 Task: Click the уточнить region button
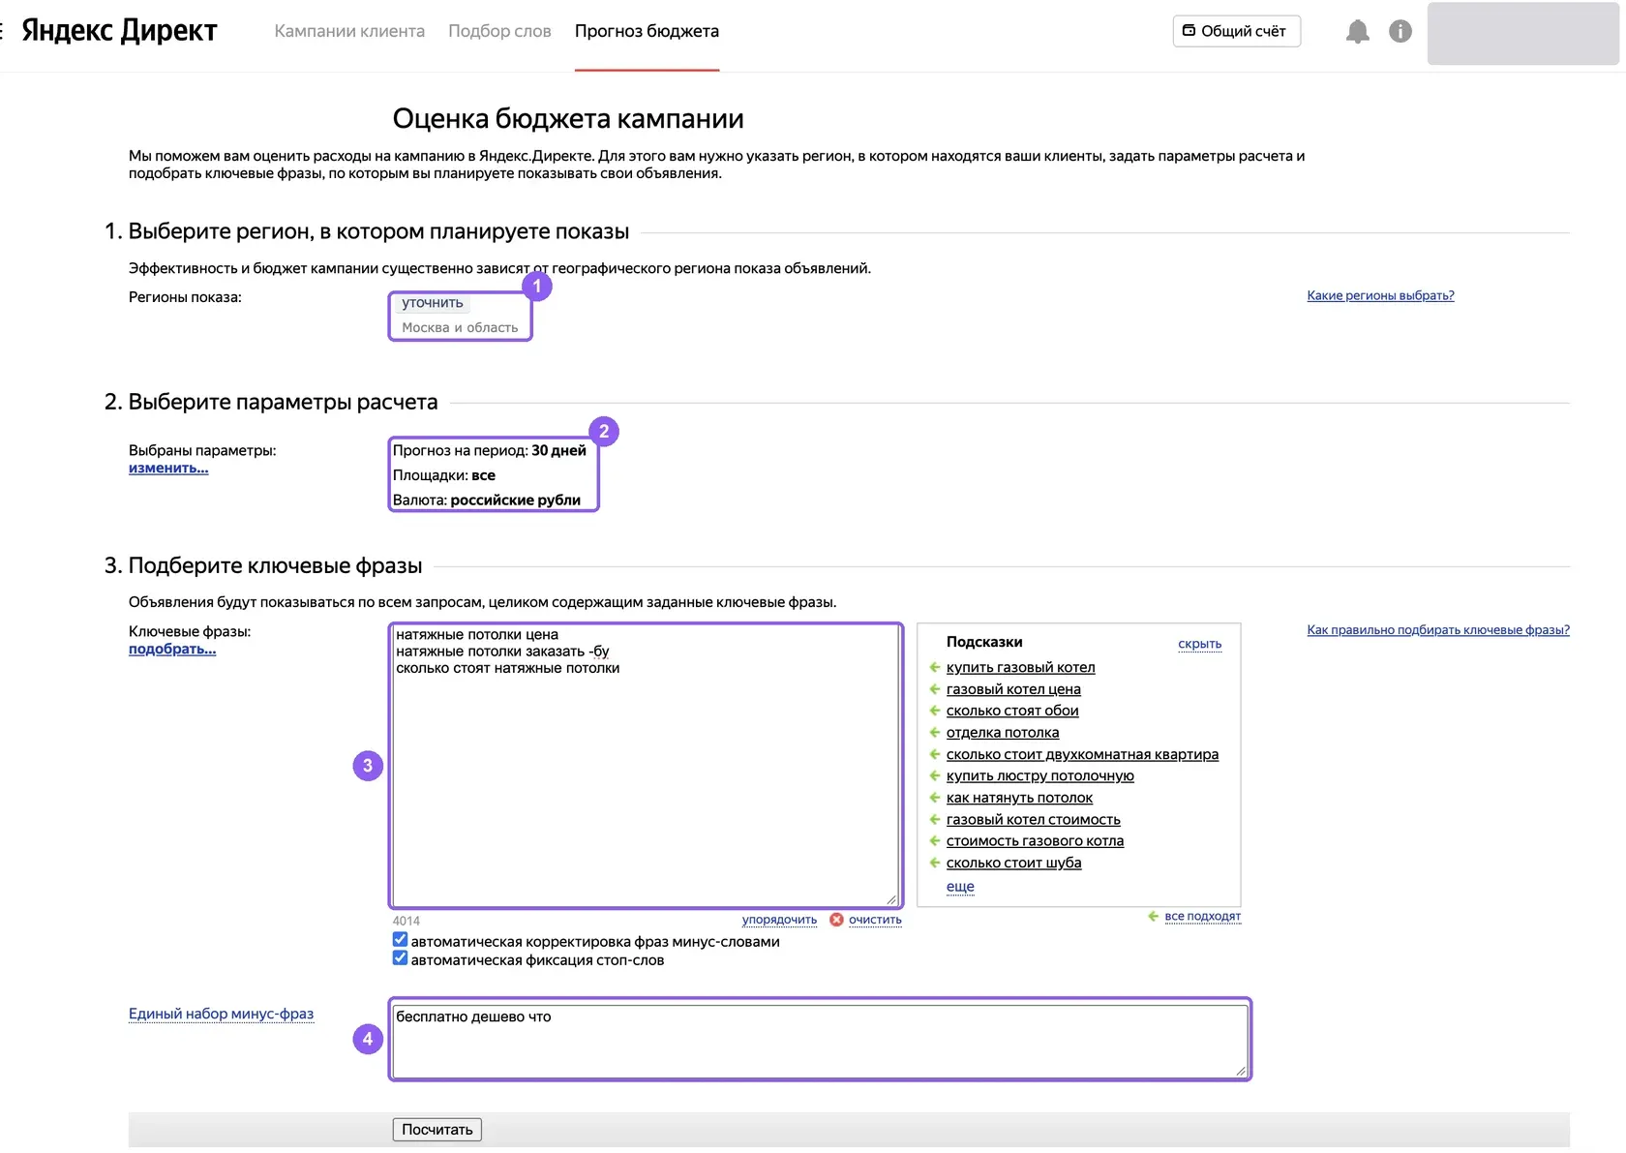coord(433,303)
